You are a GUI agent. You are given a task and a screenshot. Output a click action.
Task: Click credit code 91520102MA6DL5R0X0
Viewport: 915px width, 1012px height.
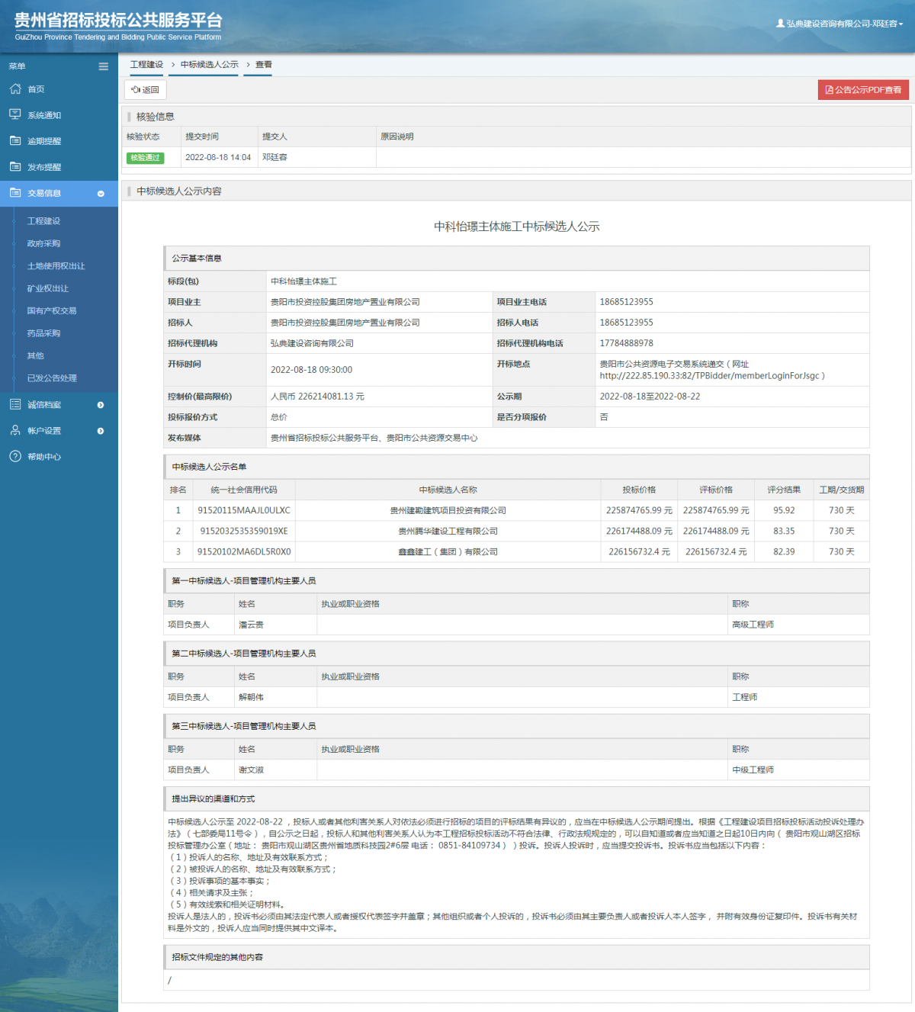[244, 551]
